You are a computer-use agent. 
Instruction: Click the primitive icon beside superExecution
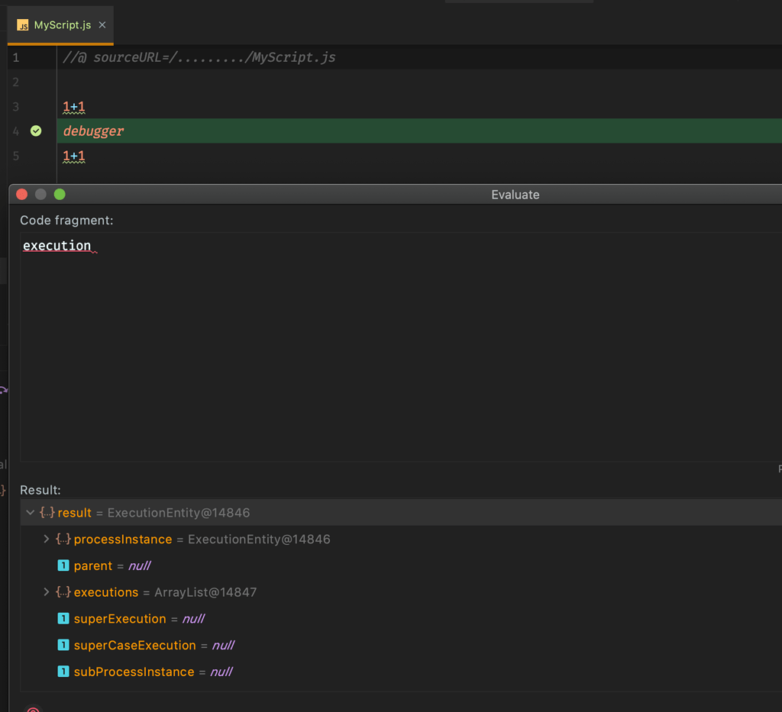click(x=63, y=618)
